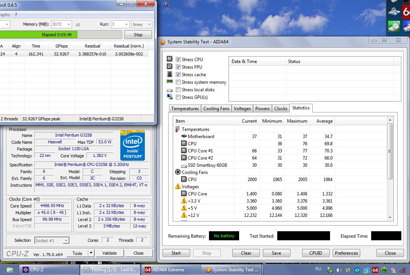Enable Stress GPU(s) checkbox
The height and width of the screenshot is (275, 410).
(178, 97)
